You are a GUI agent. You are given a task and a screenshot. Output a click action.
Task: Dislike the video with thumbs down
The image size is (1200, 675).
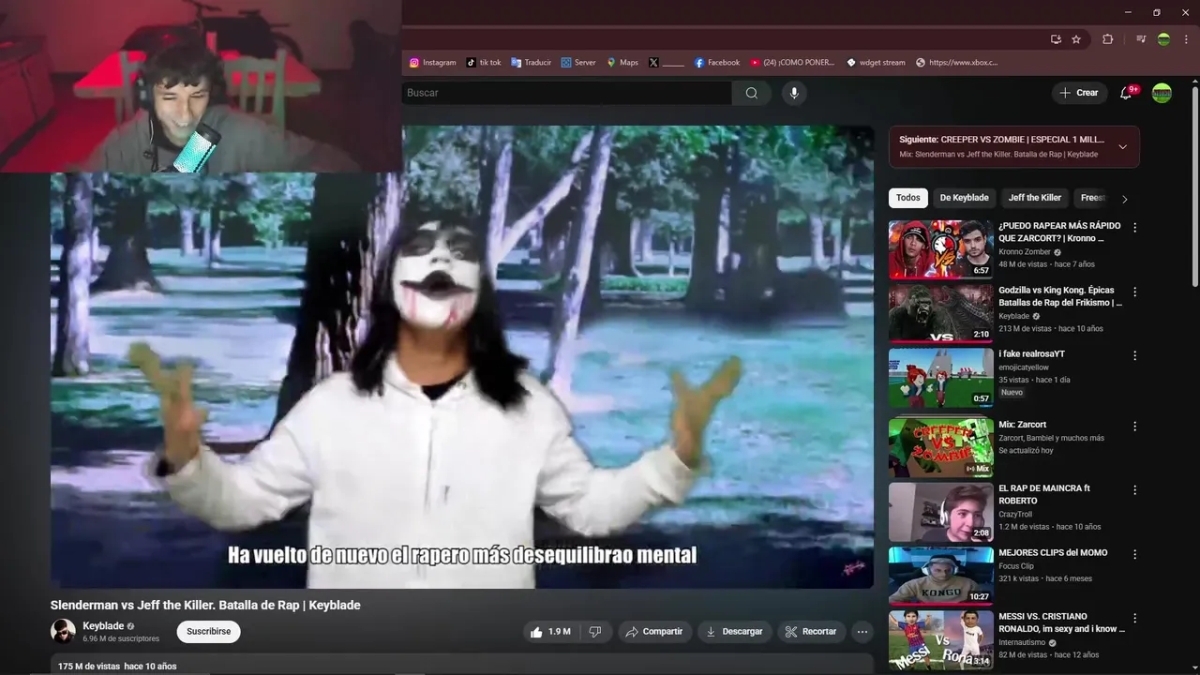[x=595, y=632]
